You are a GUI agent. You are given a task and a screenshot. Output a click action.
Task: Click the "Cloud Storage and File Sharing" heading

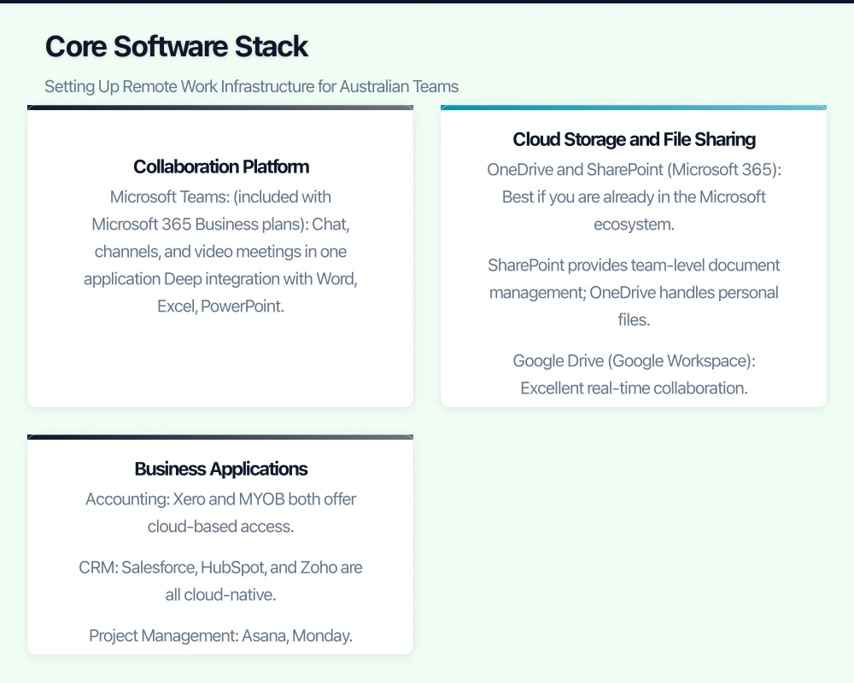pos(634,139)
